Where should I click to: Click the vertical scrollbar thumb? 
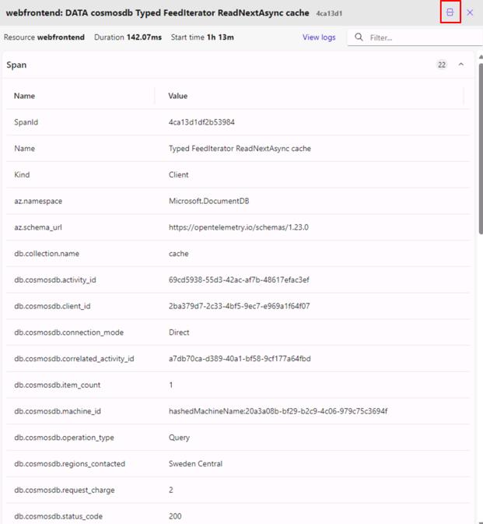[481, 149]
